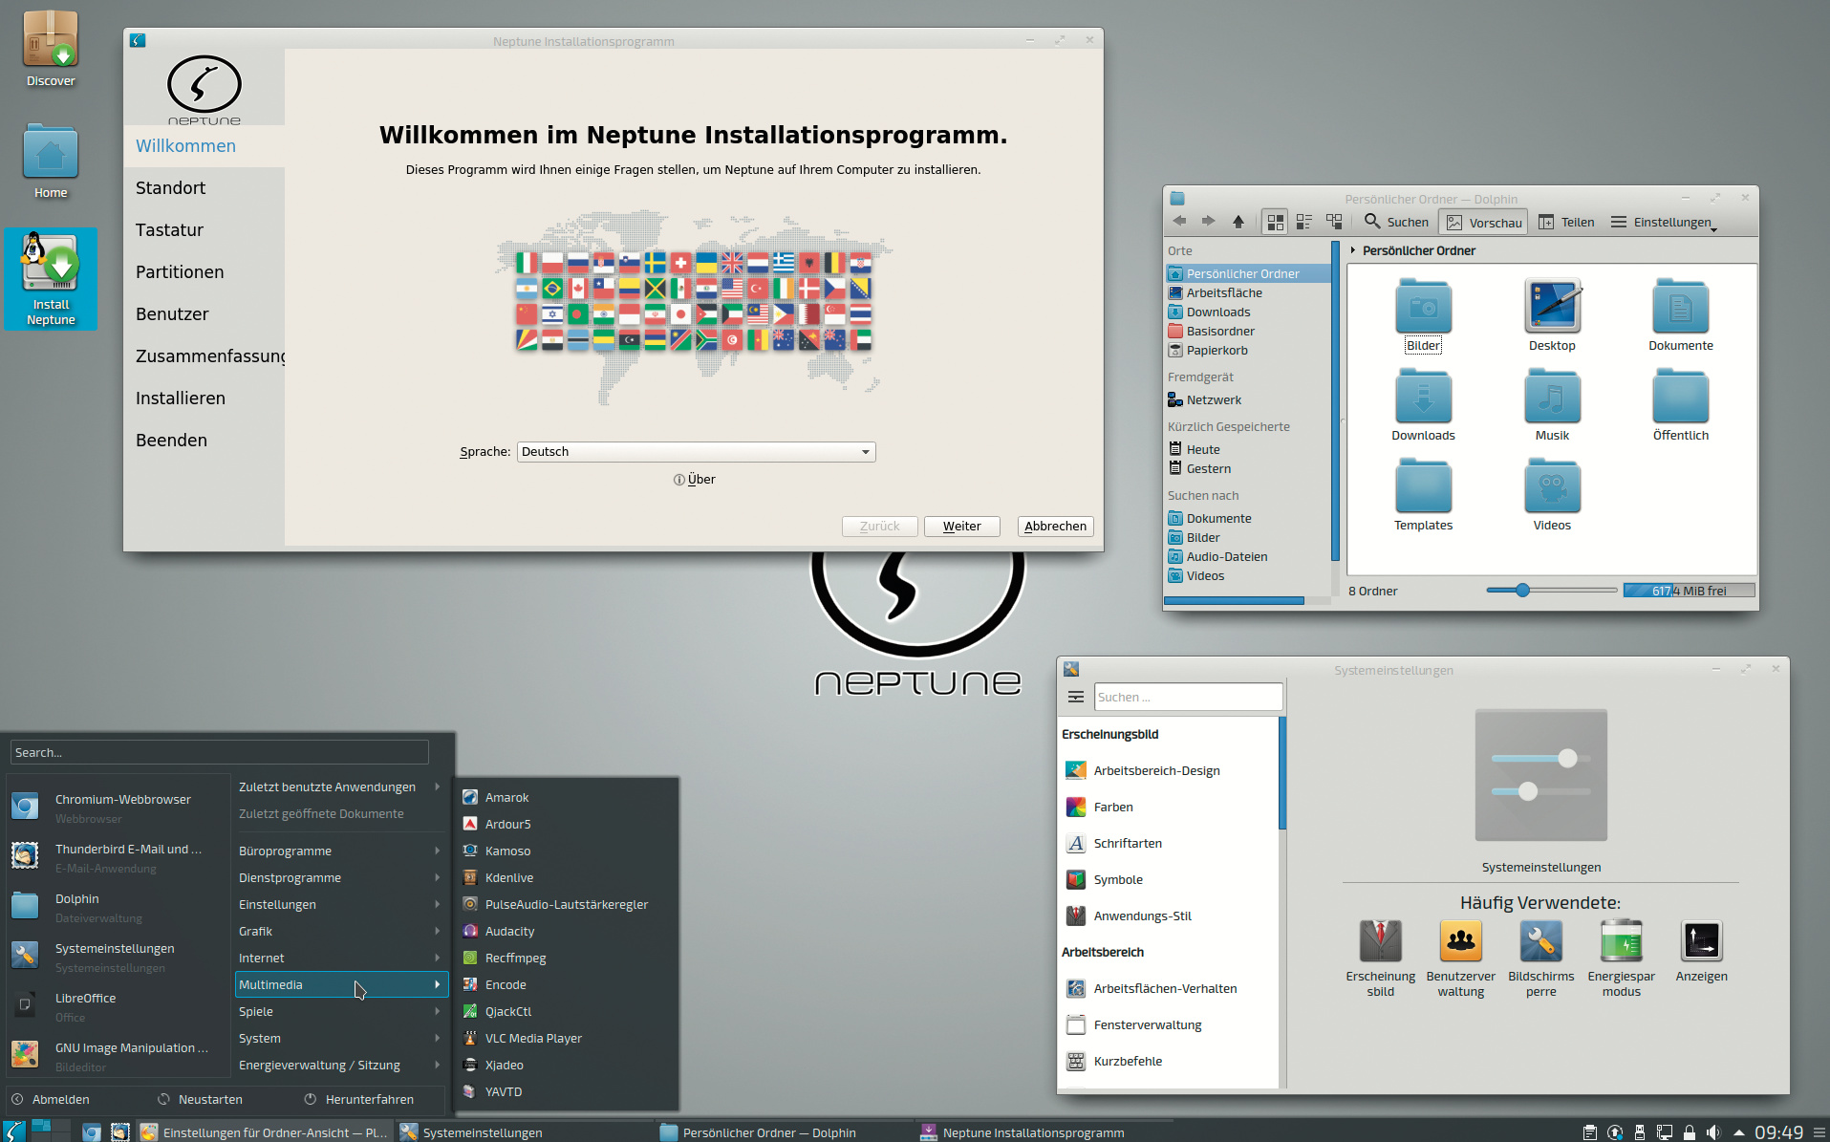Click the Weiter button in installer
The height and width of the screenshot is (1142, 1830).
[x=961, y=527]
